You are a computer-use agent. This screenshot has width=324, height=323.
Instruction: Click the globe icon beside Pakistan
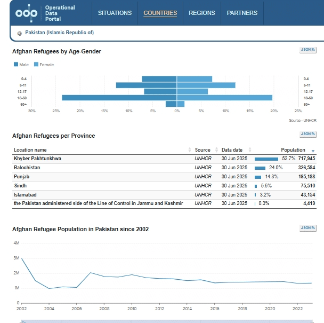pos(20,33)
